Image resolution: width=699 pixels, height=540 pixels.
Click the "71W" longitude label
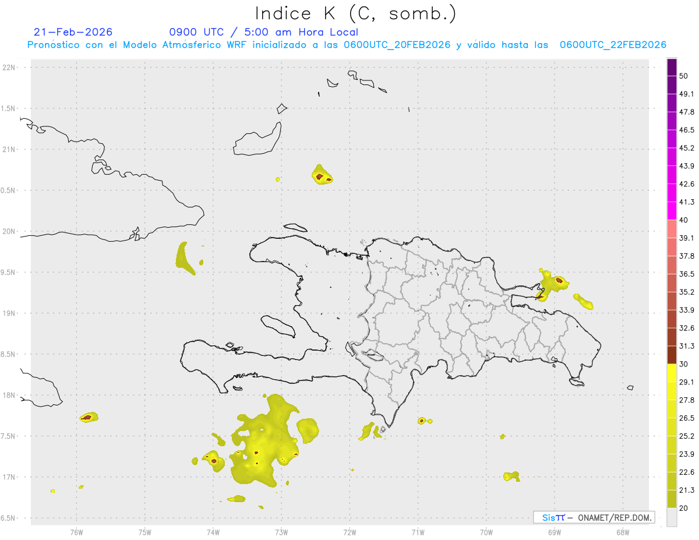418,532
